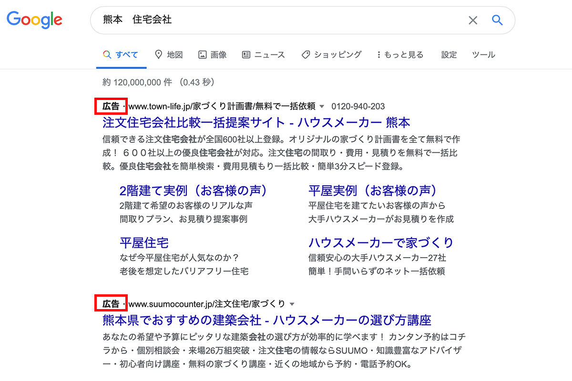Open the ハウスメーカーで家づくり sitelink

point(381,243)
